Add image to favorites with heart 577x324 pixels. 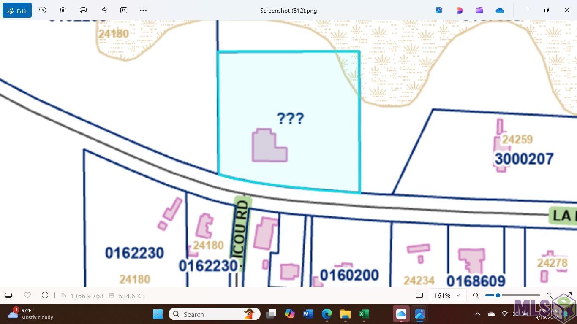point(27,295)
